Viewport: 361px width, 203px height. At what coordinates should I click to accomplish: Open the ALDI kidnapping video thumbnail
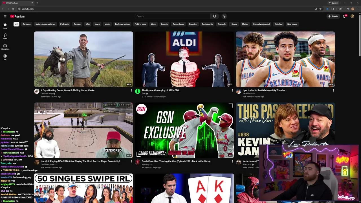click(x=184, y=59)
